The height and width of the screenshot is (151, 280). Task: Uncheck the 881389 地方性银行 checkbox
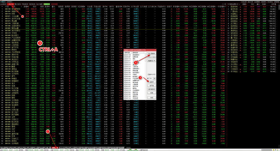click(x=125, y=72)
